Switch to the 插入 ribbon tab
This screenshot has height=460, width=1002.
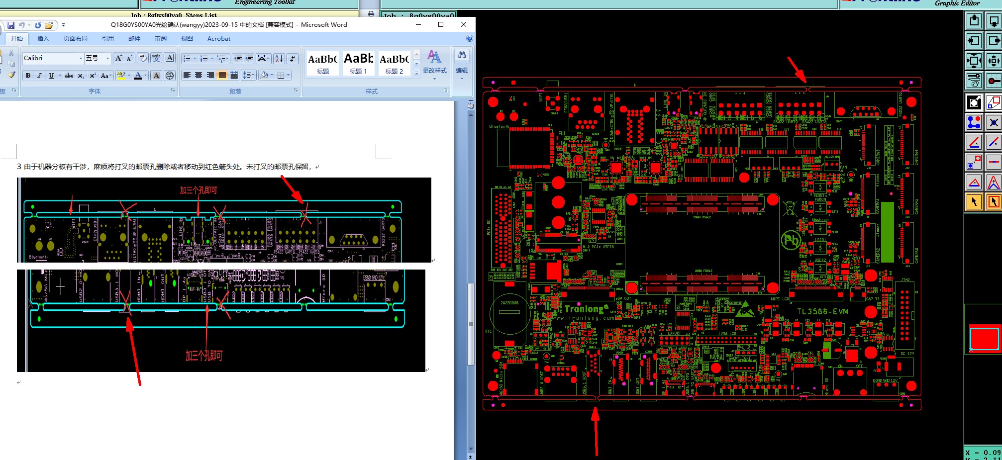pos(43,39)
